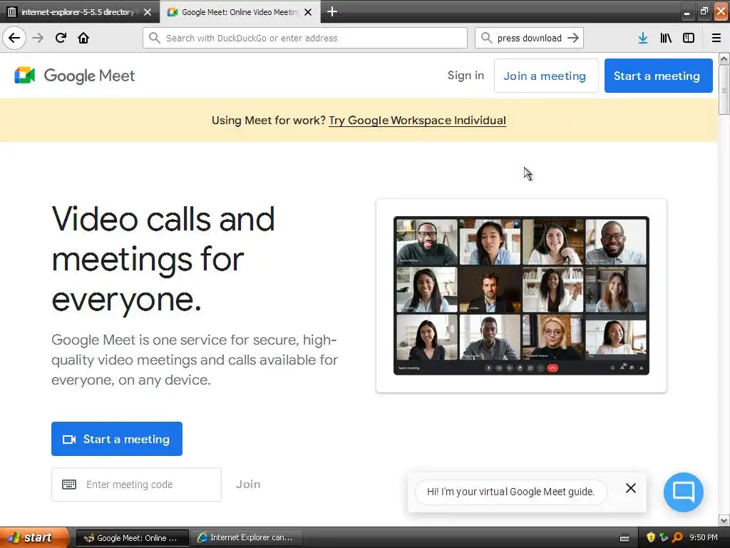
Task: Reload the current page
Action: pos(61,38)
